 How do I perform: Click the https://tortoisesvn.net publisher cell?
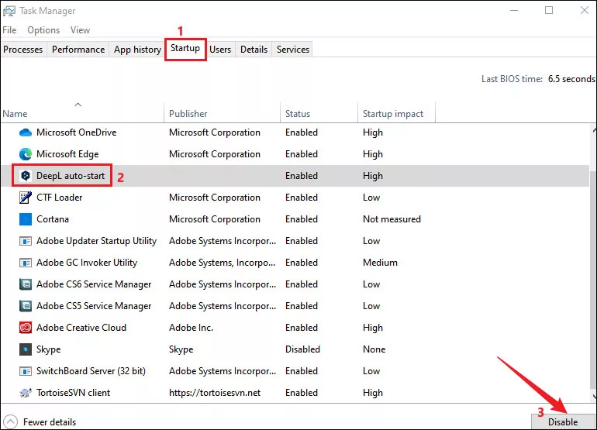click(x=215, y=393)
